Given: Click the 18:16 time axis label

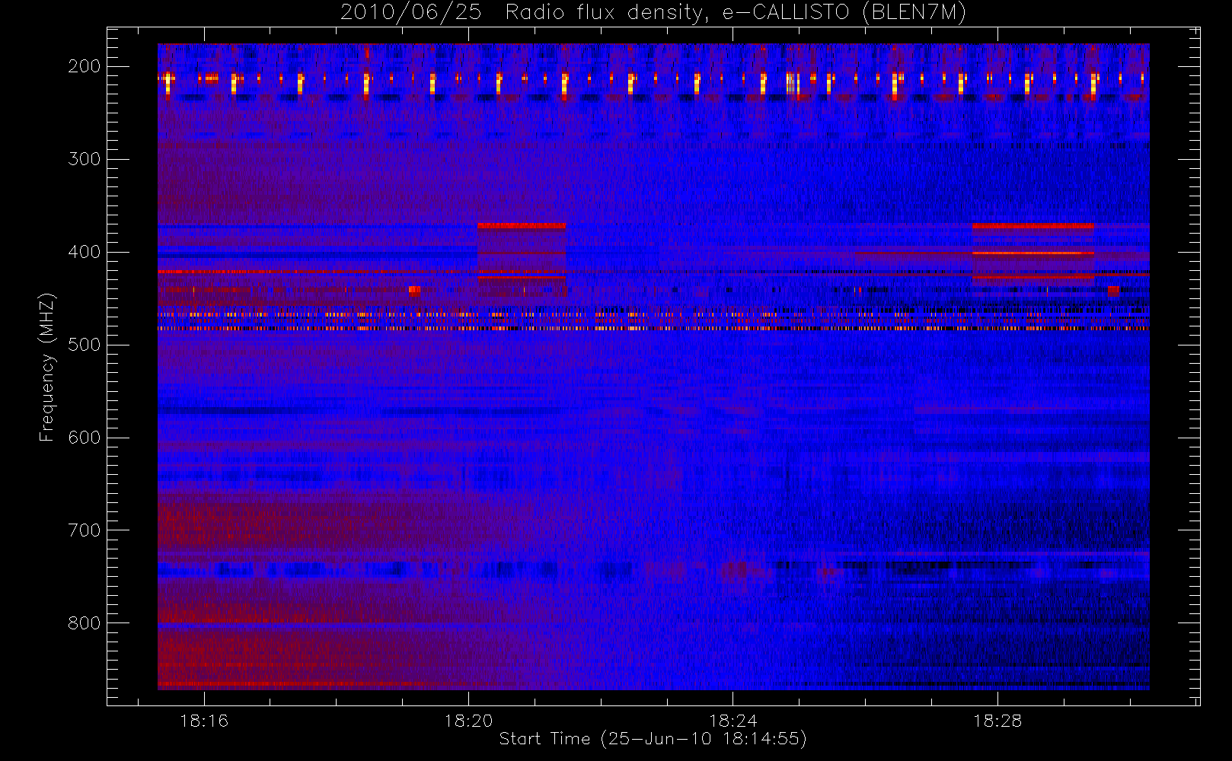Looking at the screenshot, I should coord(204,721).
